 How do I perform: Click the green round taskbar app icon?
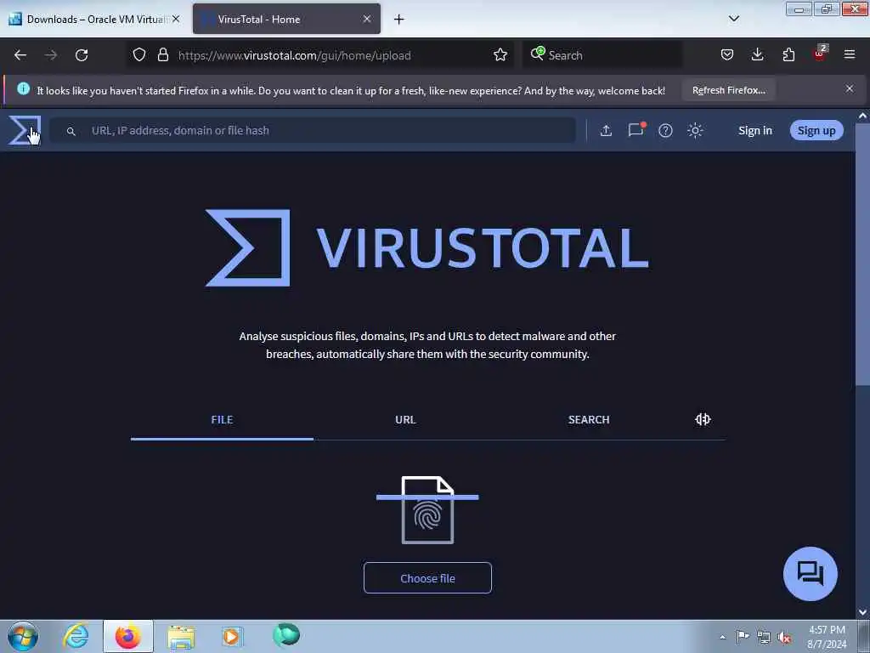click(286, 634)
